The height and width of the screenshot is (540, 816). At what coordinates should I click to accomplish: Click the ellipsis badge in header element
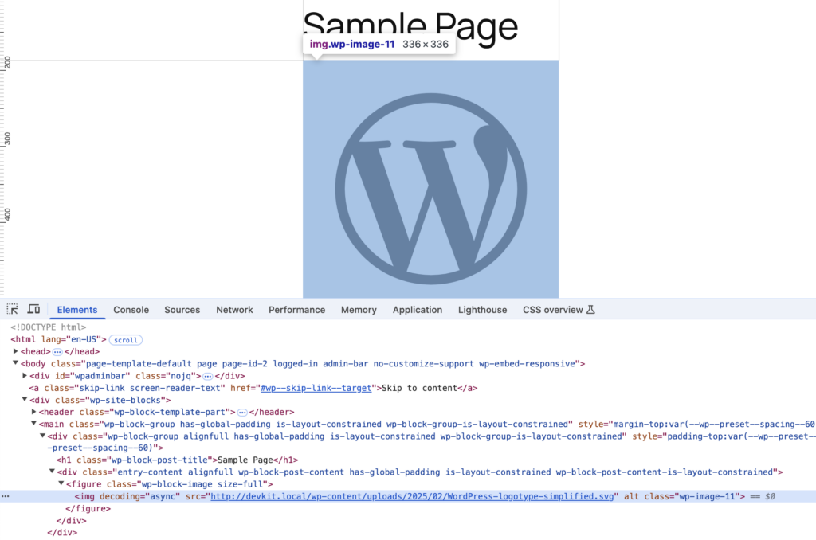tap(242, 413)
